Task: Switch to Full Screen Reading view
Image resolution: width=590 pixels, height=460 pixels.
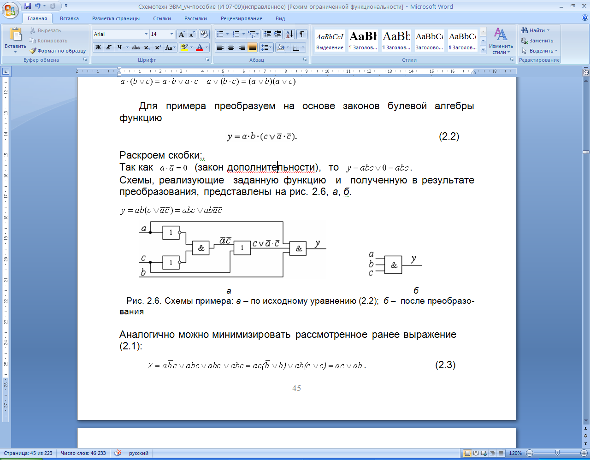Action: 476,453
